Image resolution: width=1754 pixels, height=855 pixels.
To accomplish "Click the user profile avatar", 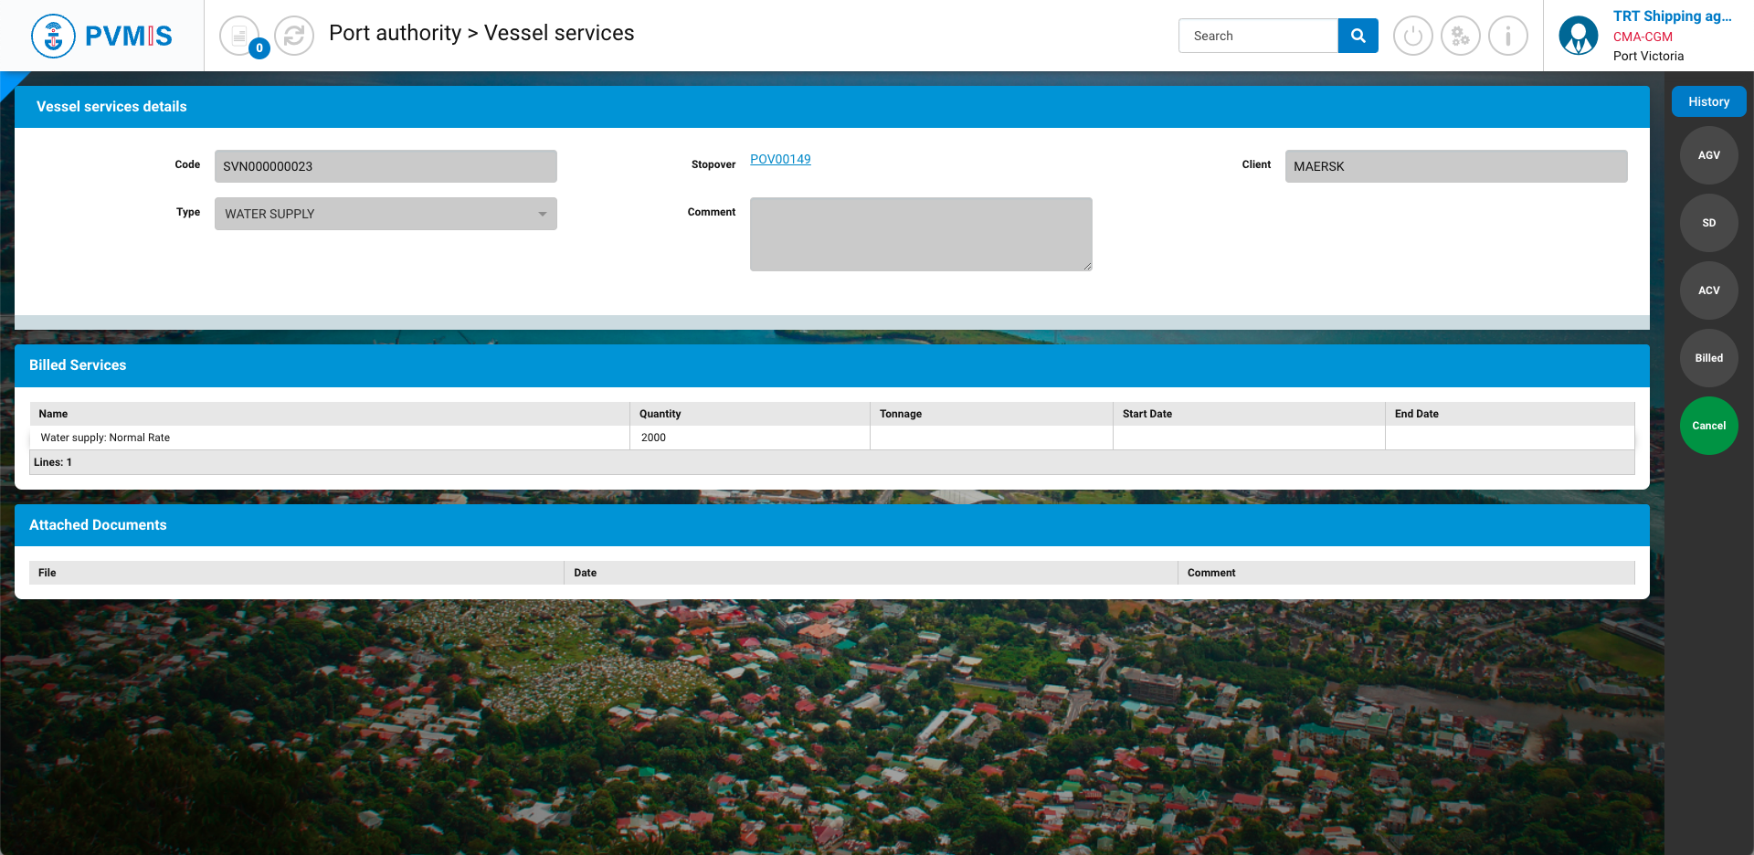I will 1578,37.
